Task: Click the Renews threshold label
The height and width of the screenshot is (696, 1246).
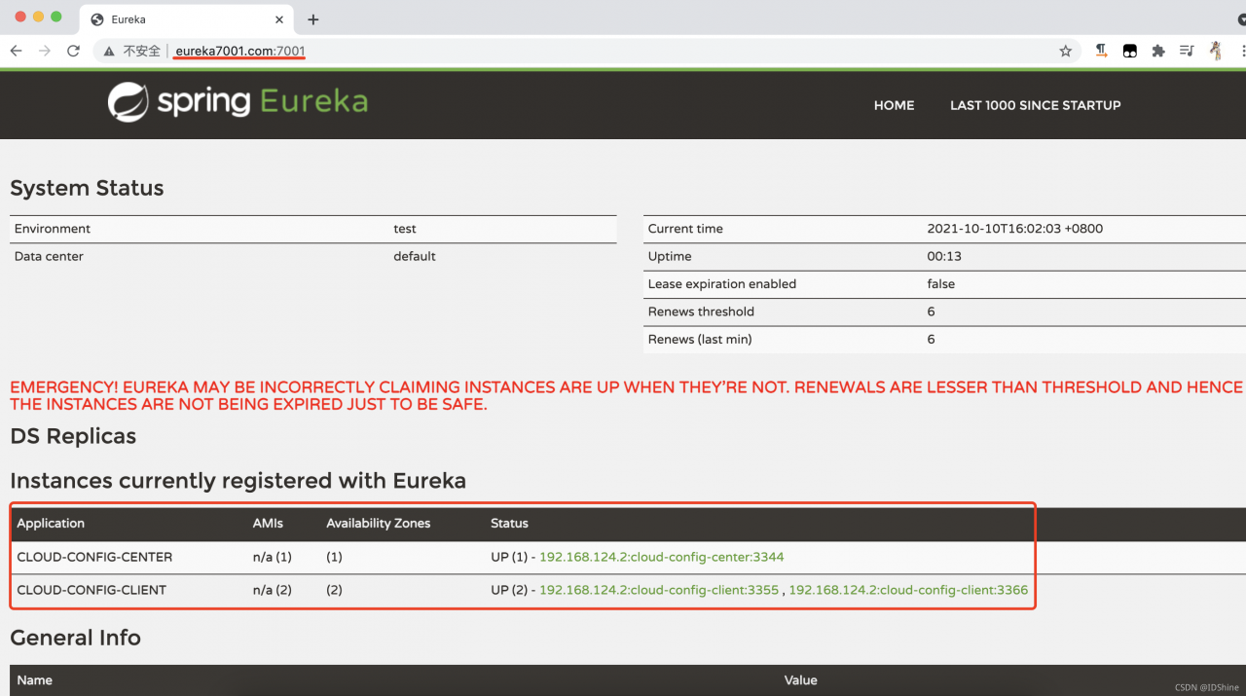Action: click(x=701, y=311)
